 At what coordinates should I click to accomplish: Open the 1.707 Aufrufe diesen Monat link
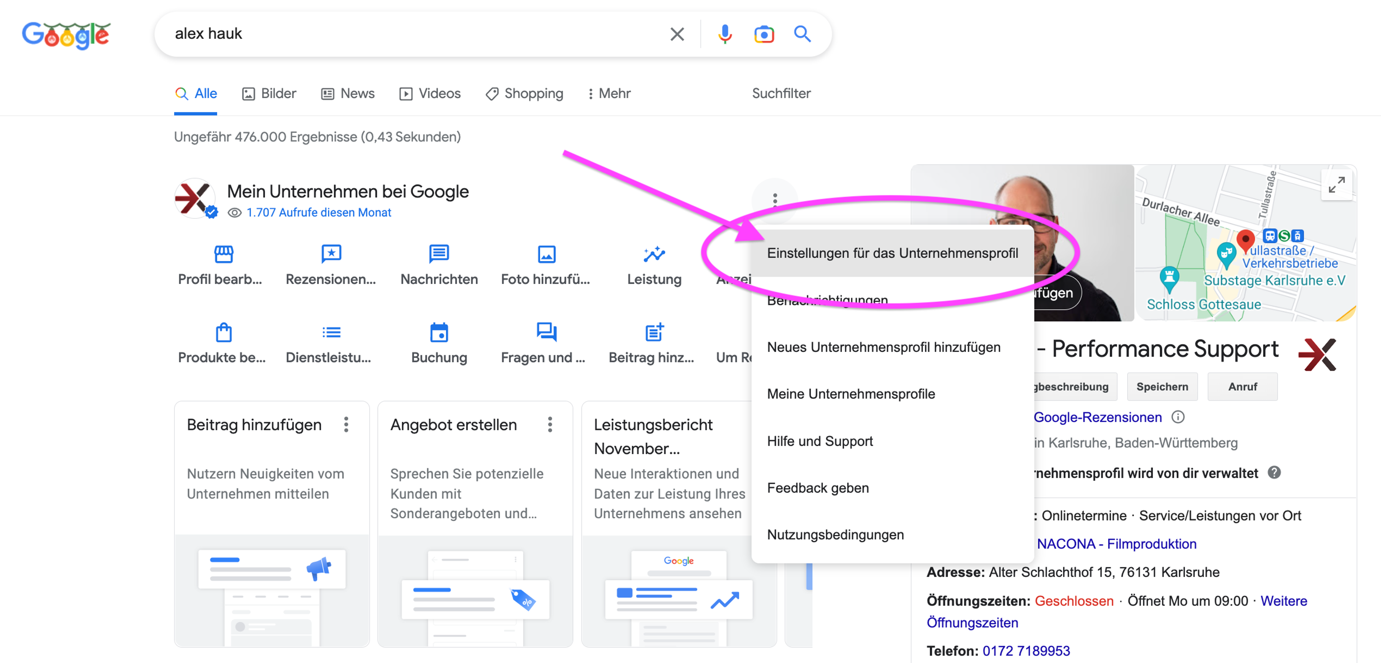318,212
